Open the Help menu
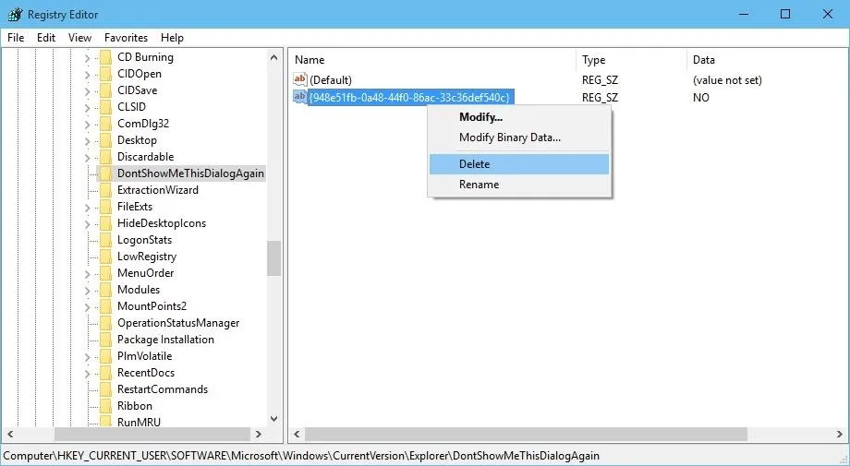 click(x=172, y=37)
